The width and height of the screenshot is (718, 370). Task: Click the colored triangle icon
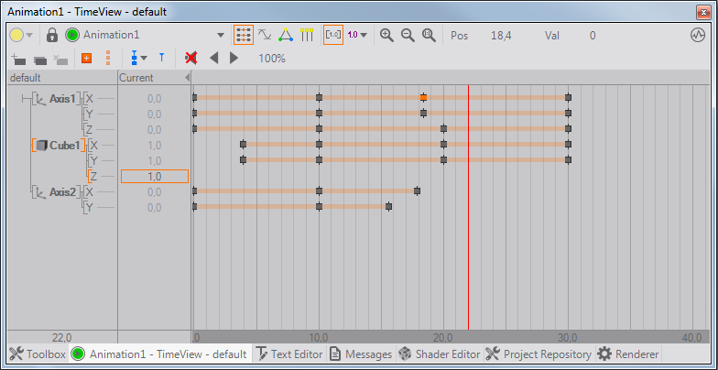(x=286, y=35)
